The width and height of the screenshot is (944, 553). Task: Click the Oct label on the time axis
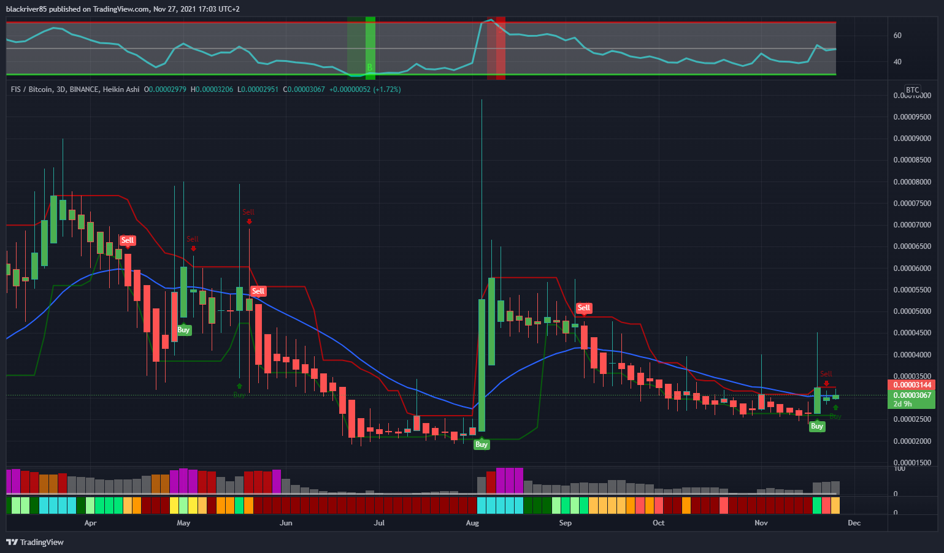coord(659,523)
